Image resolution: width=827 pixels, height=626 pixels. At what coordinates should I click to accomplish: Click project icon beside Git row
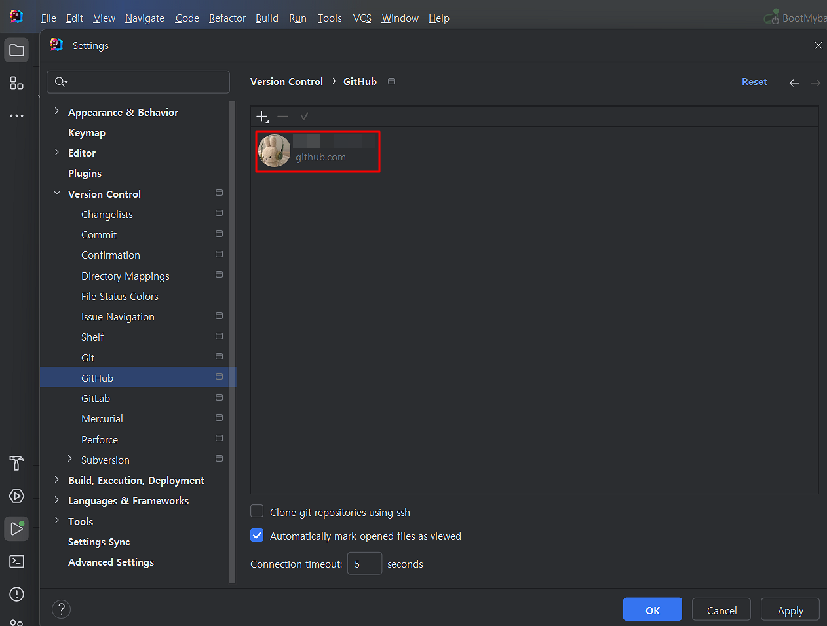[x=219, y=357]
